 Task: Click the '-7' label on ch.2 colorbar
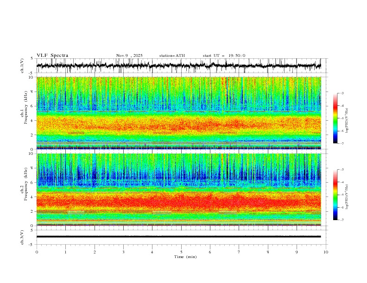342,220
